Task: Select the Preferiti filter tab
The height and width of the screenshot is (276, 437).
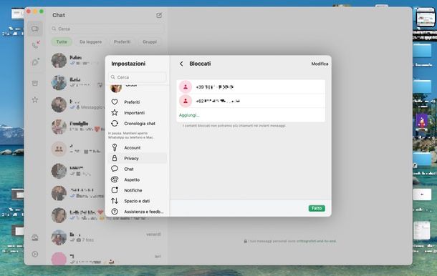Action: pos(122,41)
